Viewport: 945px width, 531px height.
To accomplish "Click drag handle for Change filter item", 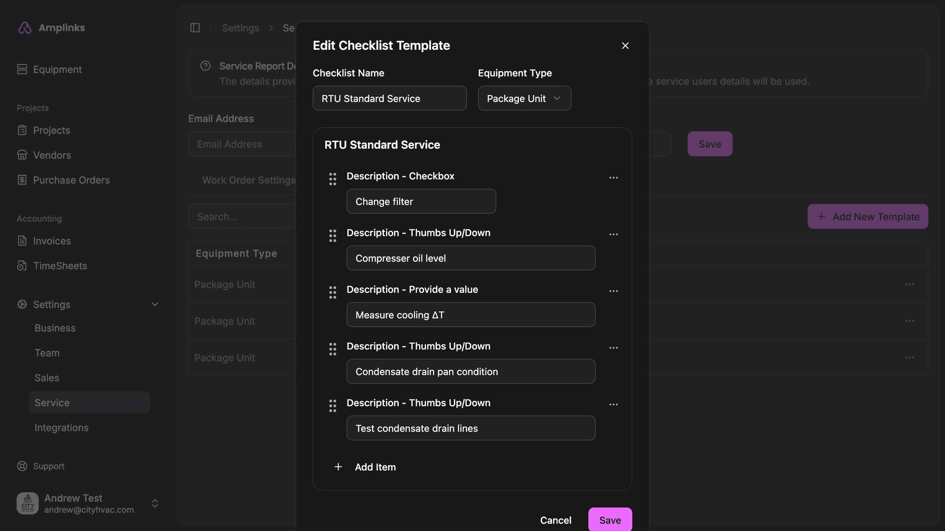I will 332,179.
